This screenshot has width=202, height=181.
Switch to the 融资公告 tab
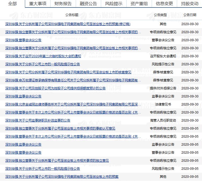coord(88,3)
